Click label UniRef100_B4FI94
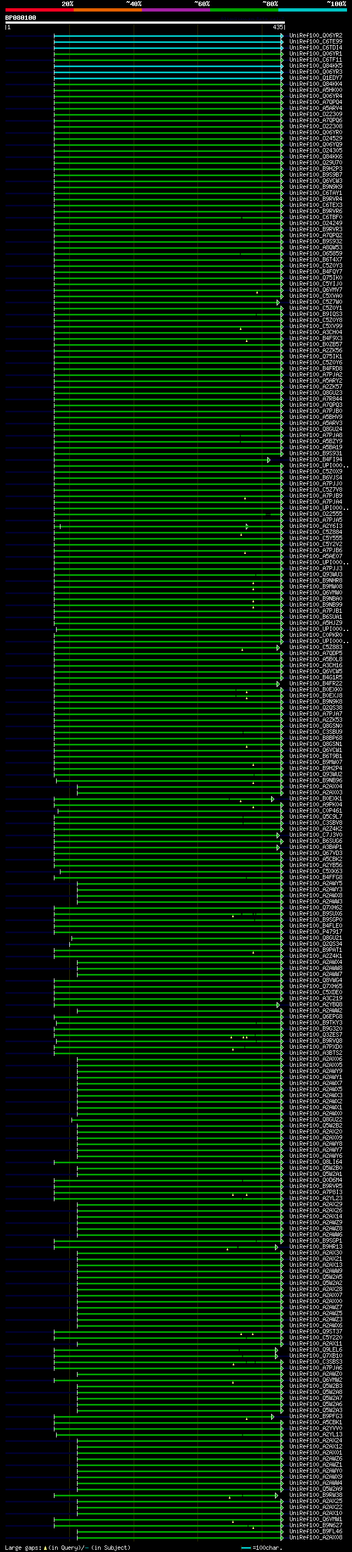This screenshot has height=1552, width=352. click(x=315, y=459)
